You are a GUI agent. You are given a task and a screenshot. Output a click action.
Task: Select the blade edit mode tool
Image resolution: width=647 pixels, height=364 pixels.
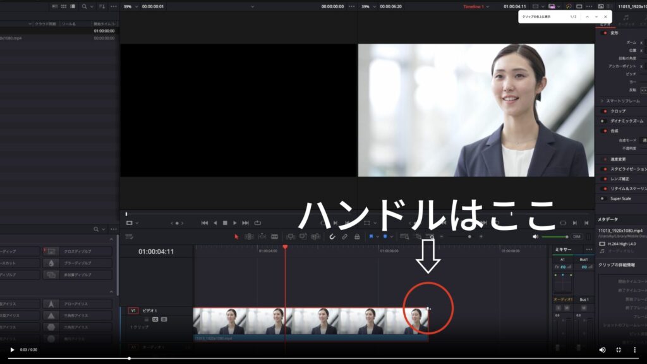(274, 237)
